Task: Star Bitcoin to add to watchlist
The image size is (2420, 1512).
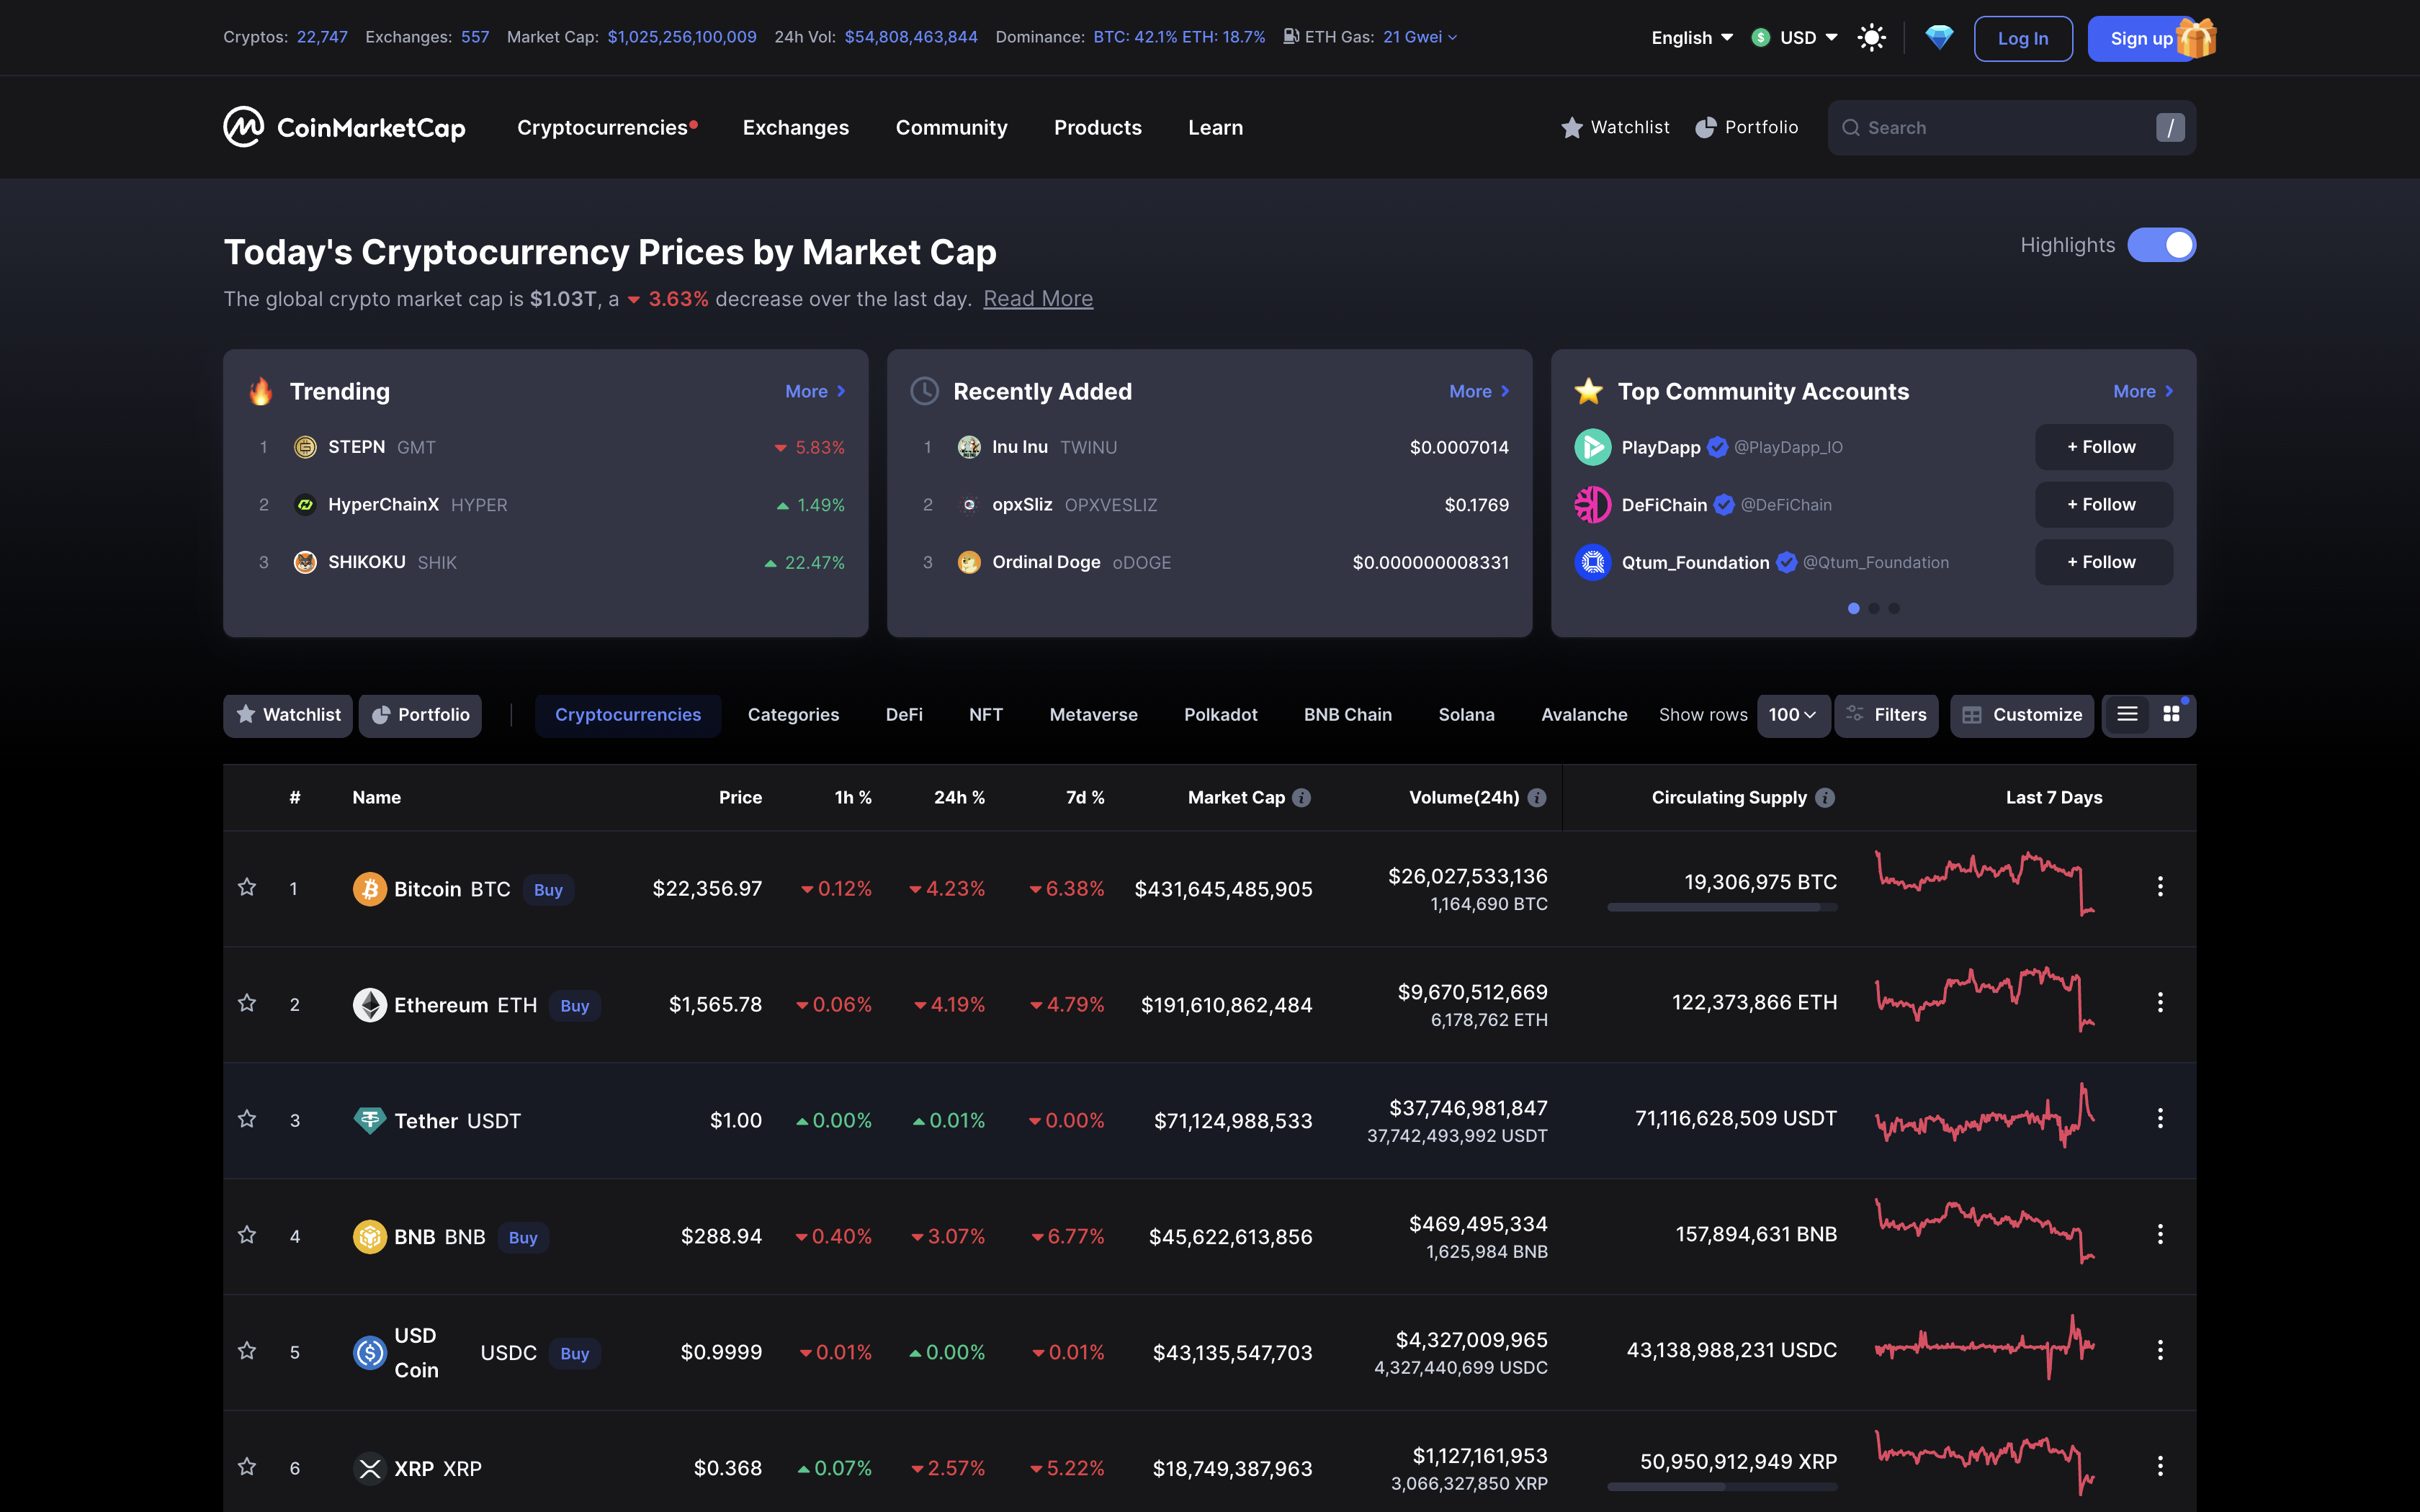Action: [247, 887]
